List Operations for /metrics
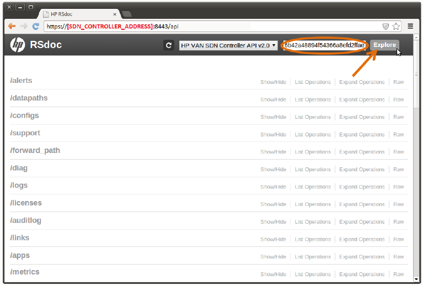The image size is (423, 285). (x=313, y=274)
